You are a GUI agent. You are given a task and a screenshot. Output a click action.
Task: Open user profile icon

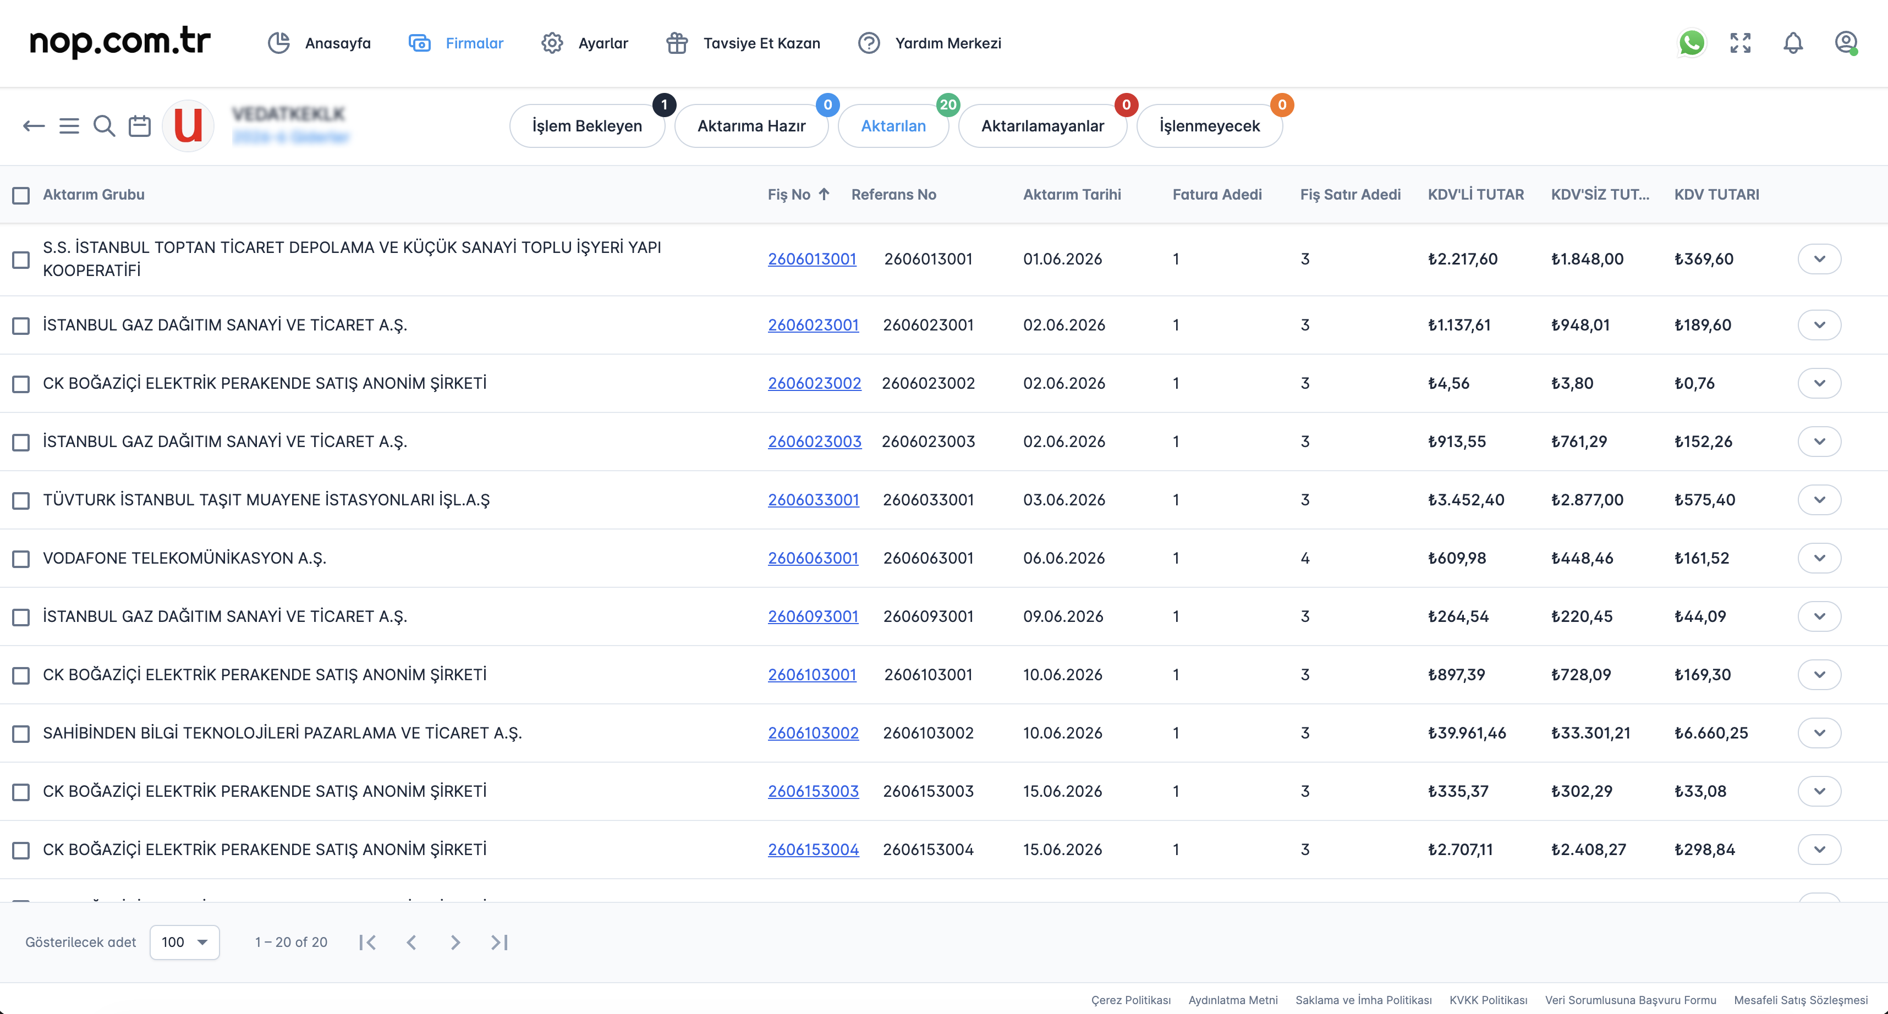(1846, 43)
